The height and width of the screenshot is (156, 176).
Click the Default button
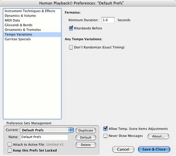point(86,138)
